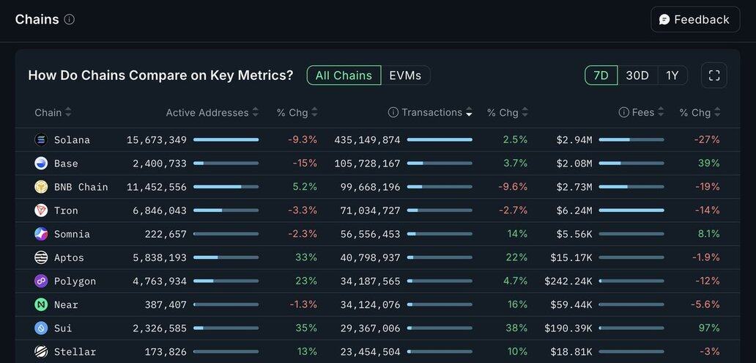Select the 1Y time range
756x363 pixels.
[x=672, y=76]
